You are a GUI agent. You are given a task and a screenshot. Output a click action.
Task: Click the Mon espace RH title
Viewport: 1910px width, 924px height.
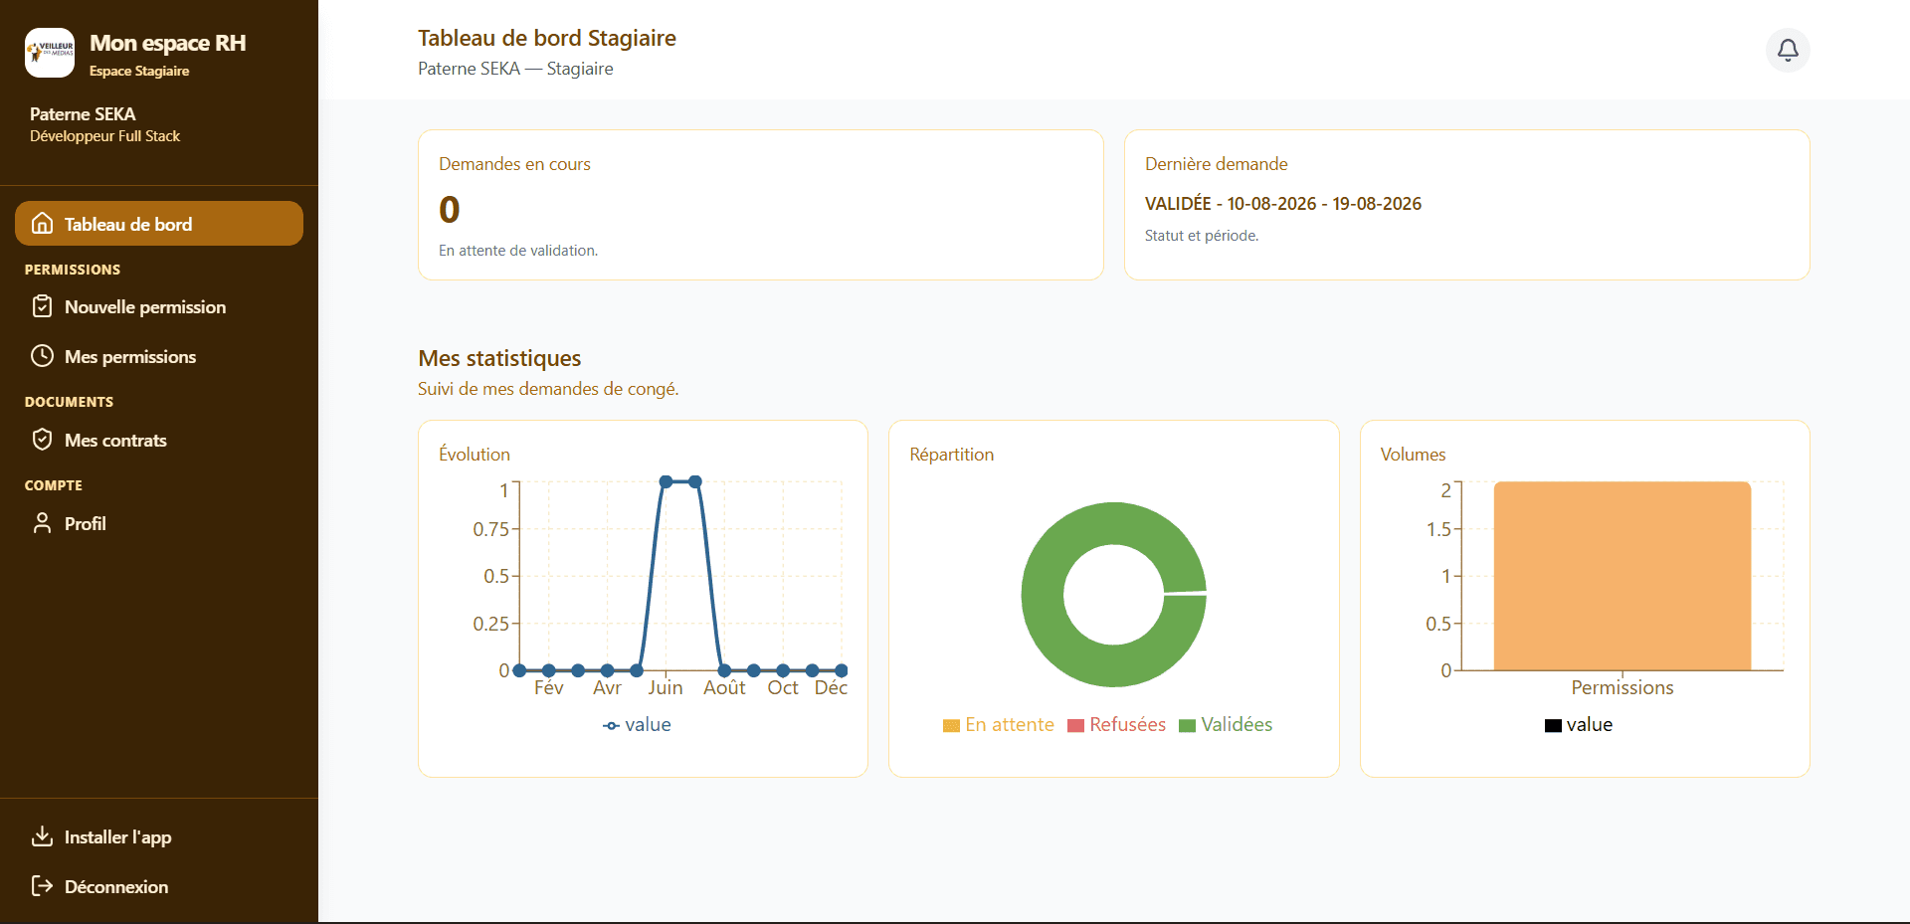click(167, 43)
